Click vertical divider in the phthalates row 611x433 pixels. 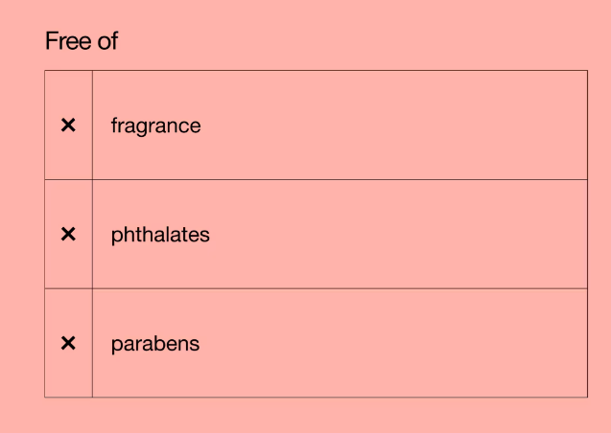(92, 235)
